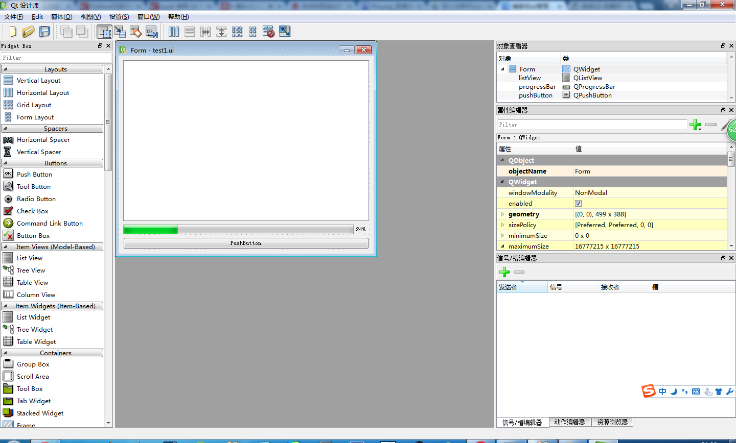736x443 pixels.
Task: Open the Edit menu
Action: point(37,17)
